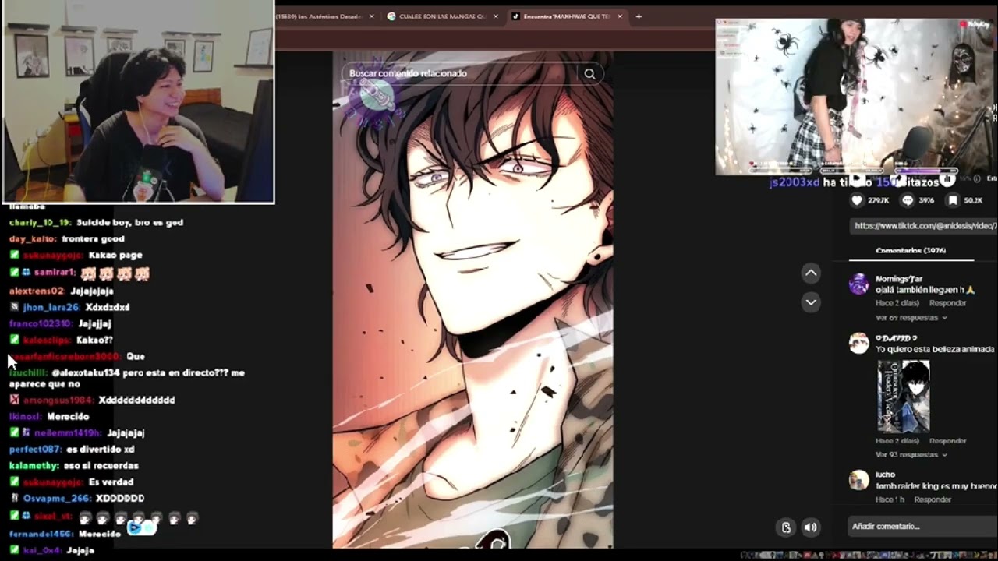Screen dimensions: 998x561
Task: Select the TikTok video URL link box
Action: pos(924,225)
